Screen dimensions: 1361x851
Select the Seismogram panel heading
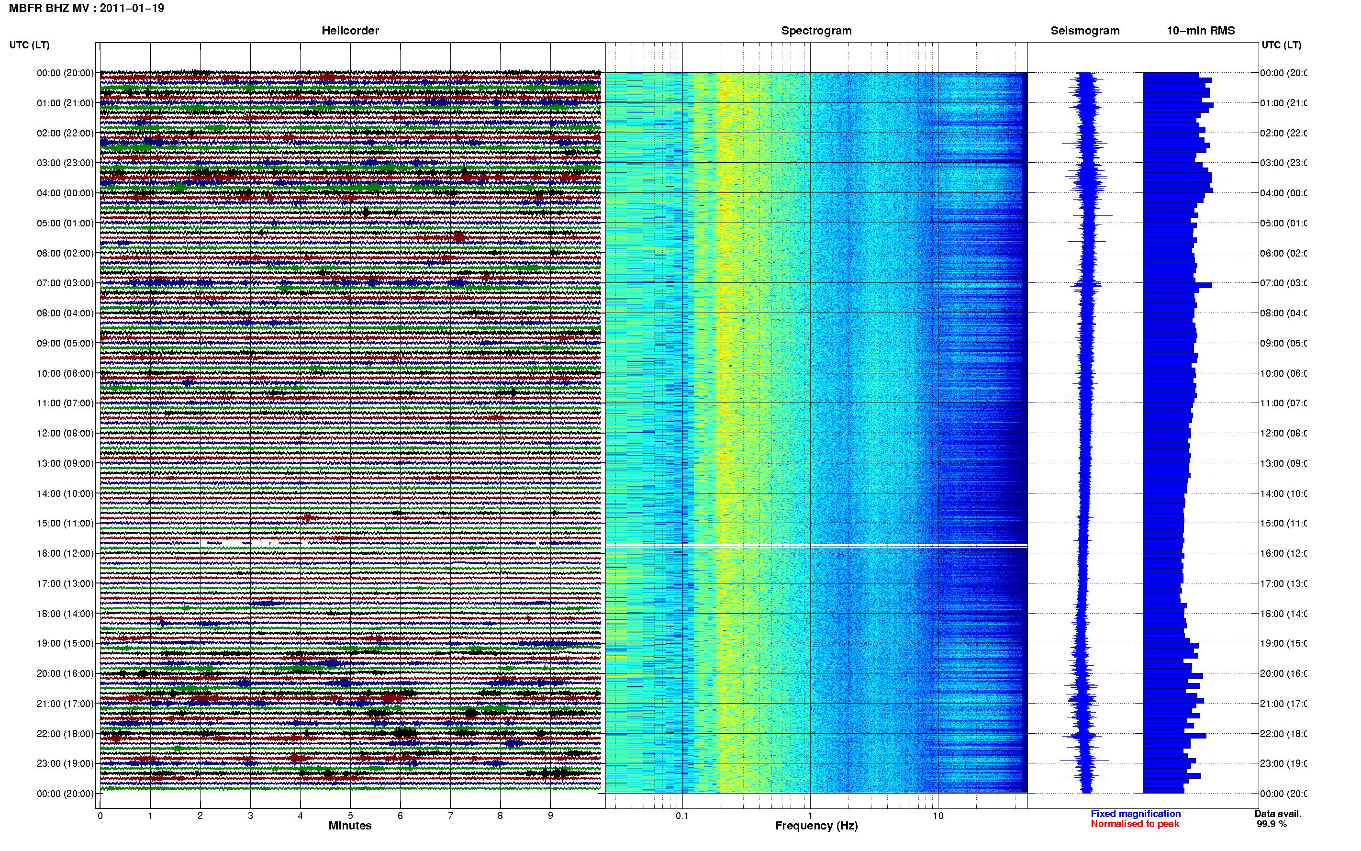point(1085,31)
